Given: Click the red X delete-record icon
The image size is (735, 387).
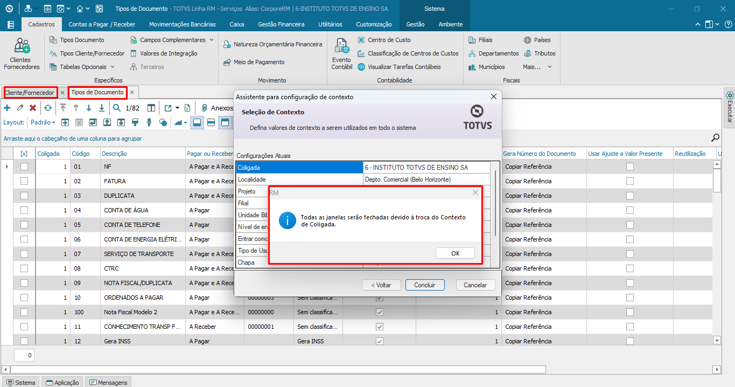Looking at the screenshot, I should (33, 108).
